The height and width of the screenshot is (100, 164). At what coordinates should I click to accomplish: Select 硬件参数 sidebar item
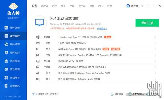point(13,36)
